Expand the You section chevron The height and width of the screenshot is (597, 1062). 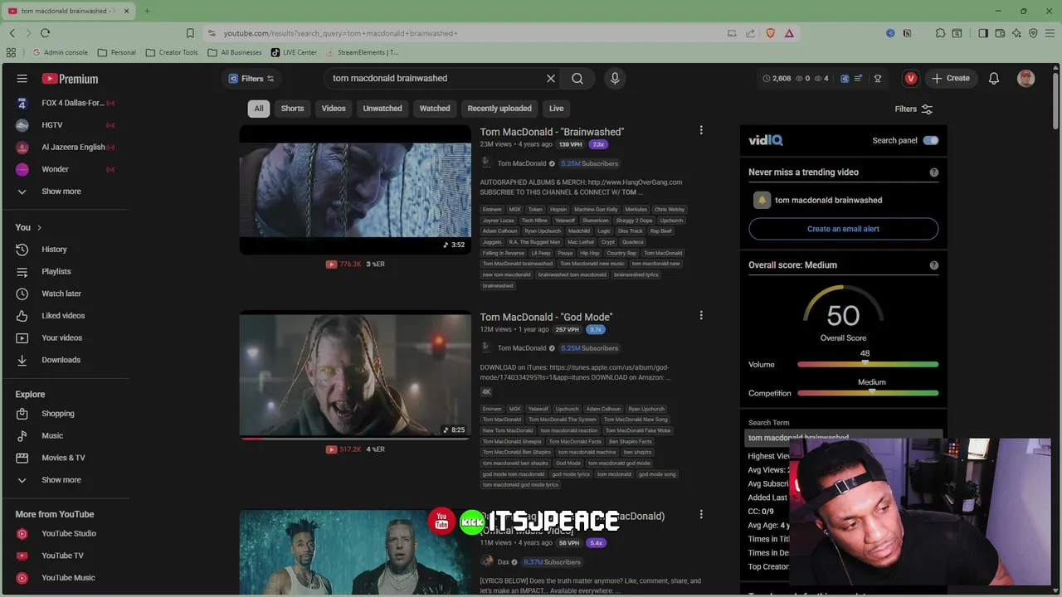pos(38,227)
